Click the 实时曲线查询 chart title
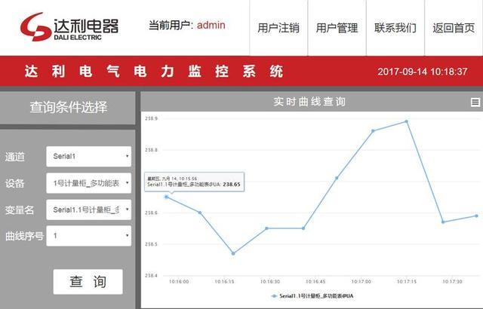Viewport: 483px width, 309px height. coord(310,102)
